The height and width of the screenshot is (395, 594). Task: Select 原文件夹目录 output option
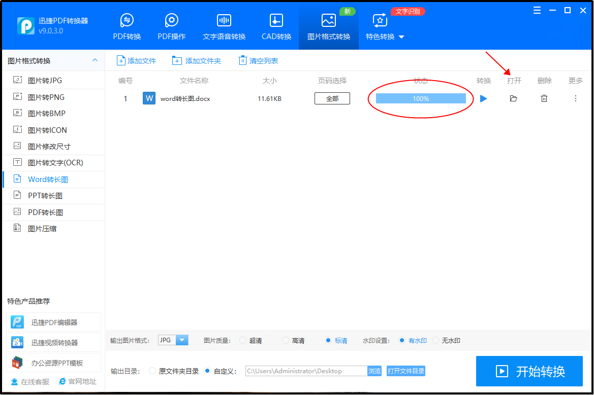[152, 371]
